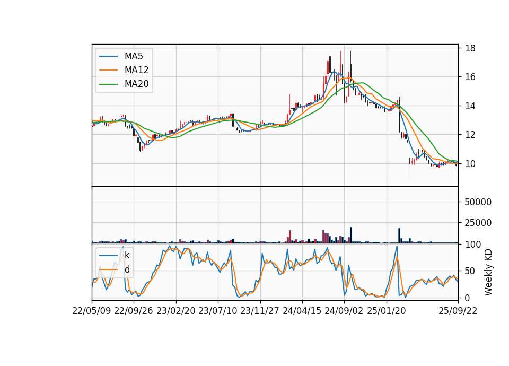Click the d legend label in KD panel
This screenshot has height=366, width=509.
click(127, 269)
